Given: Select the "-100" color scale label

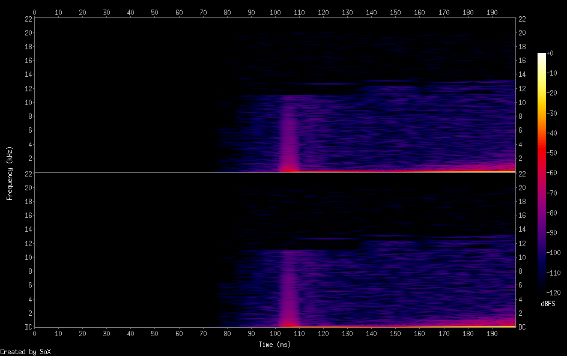Looking at the screenshot, I should point(554,253).
